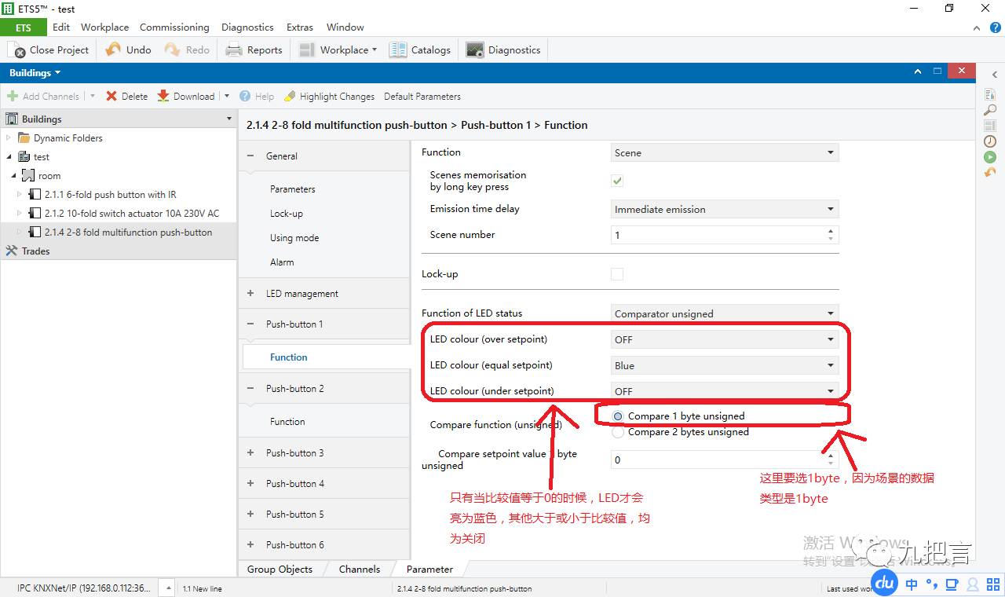The width and height of the screenshot is (1005, 597).
Task: Toggle Scenes memorisation by long key press
Action: 617,181
